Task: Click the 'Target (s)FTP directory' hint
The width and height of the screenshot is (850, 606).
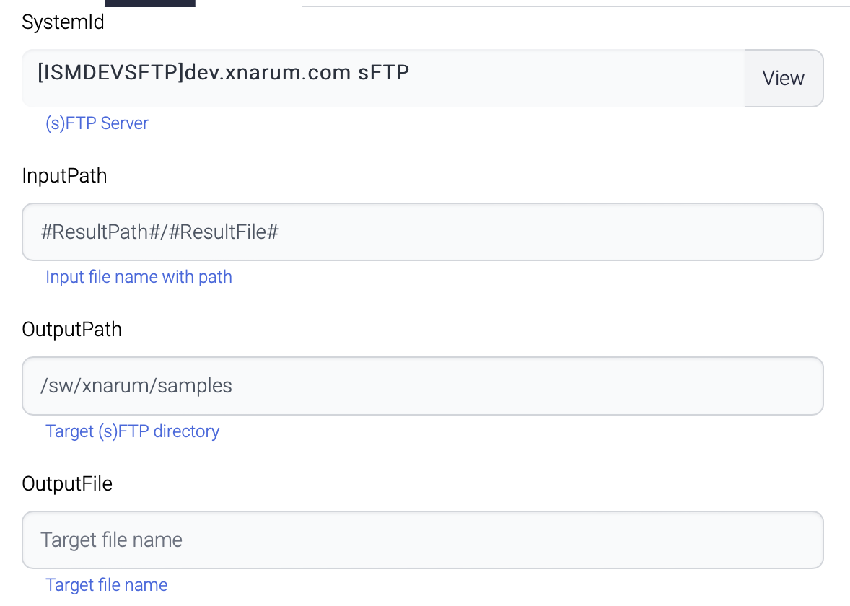Action: point(132,431)
